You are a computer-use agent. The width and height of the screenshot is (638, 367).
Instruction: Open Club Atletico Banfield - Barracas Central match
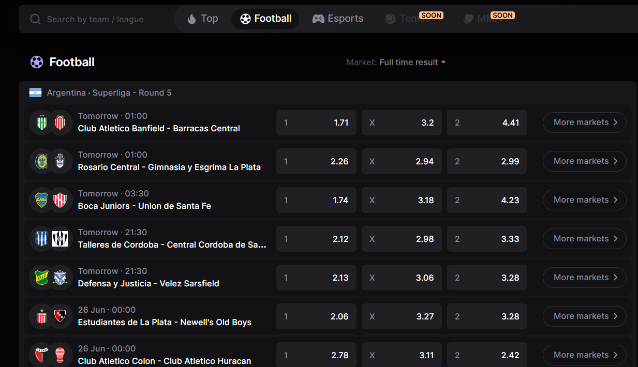click(x=159, y=128)
